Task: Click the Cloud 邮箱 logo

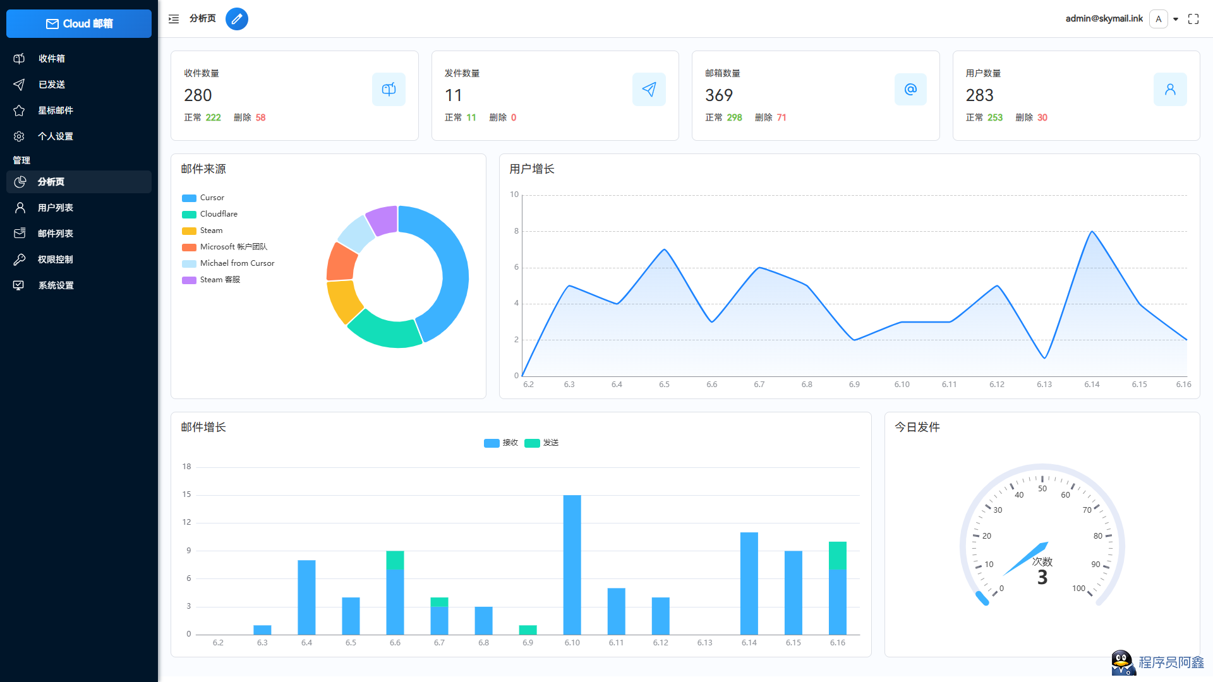Action: pos(79,23)
